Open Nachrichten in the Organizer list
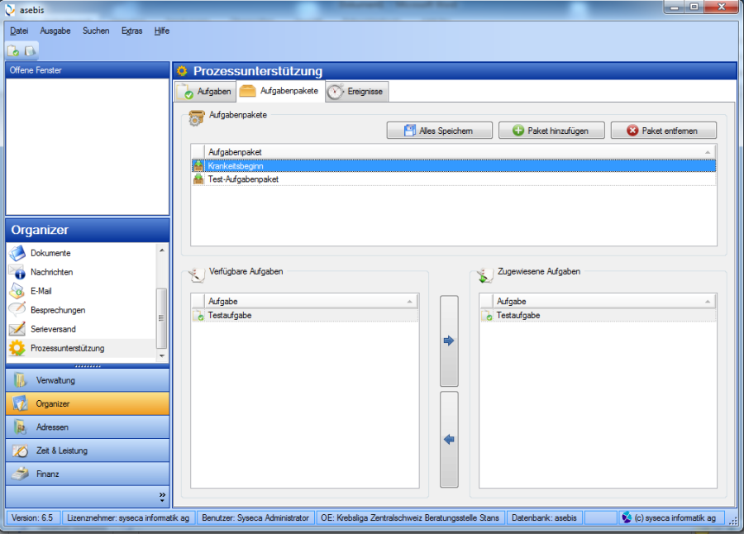 click(81, 273)
